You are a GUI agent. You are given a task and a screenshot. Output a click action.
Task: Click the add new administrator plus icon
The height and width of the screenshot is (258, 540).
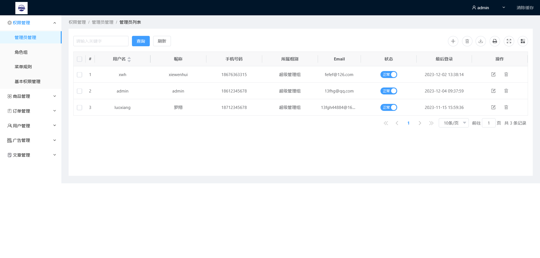click(453, 41)
